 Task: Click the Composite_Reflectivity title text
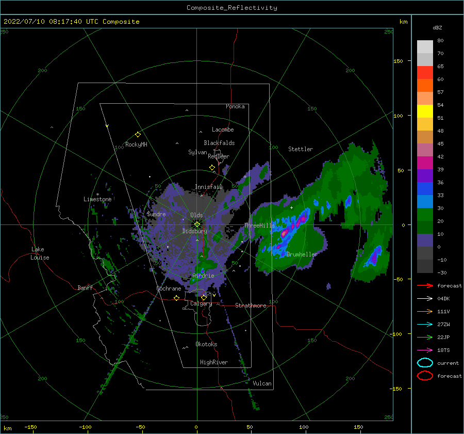point(232,8)
